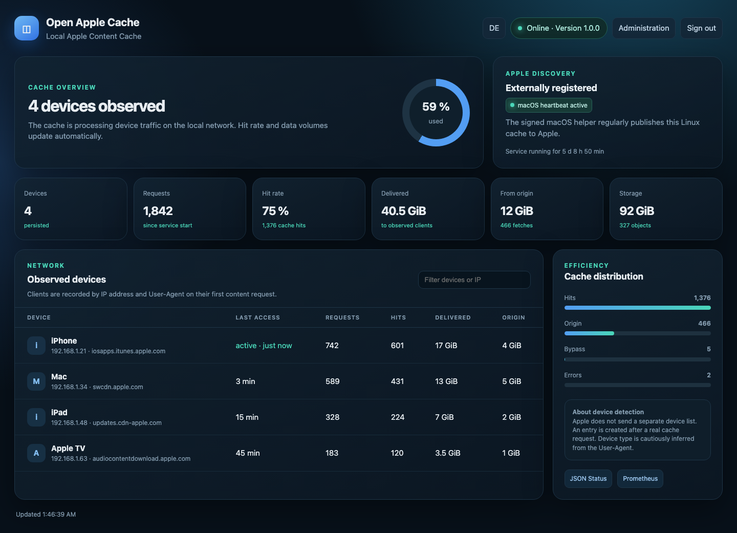Open the Administration page
The height and width of the screenshot is (533, 737).
644,28
